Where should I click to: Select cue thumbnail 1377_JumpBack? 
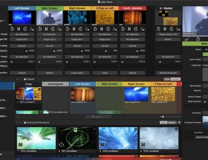(77, 138)
